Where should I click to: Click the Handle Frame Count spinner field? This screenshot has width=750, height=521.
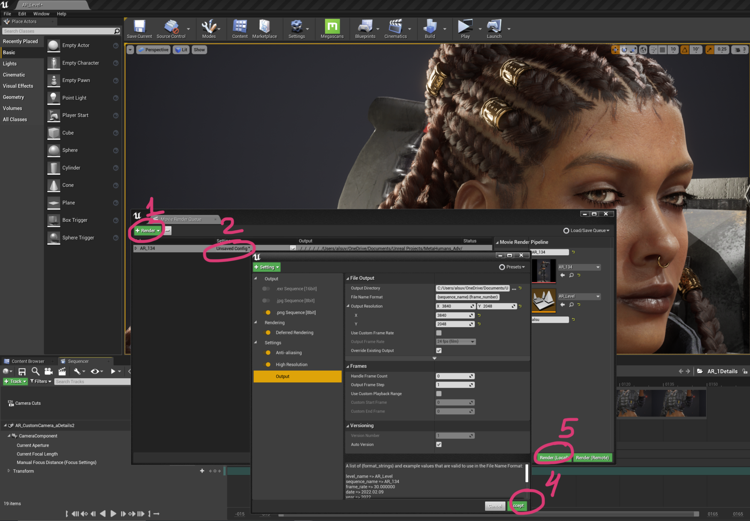tap(454, 376)
